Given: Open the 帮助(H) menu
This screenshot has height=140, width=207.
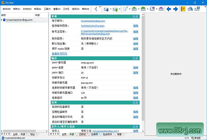Looking at the screenshot, I should [85, 9].
